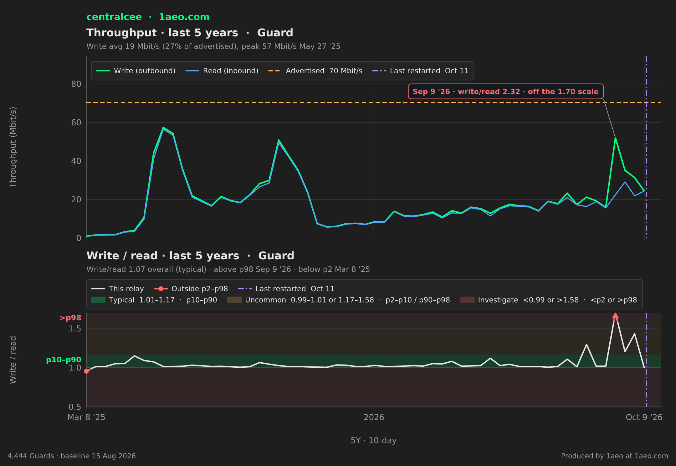The width and height of the screenshot is (676, 466).
Task: Click the 4,444 Guards baseline footer text
Action: point(72,456)
